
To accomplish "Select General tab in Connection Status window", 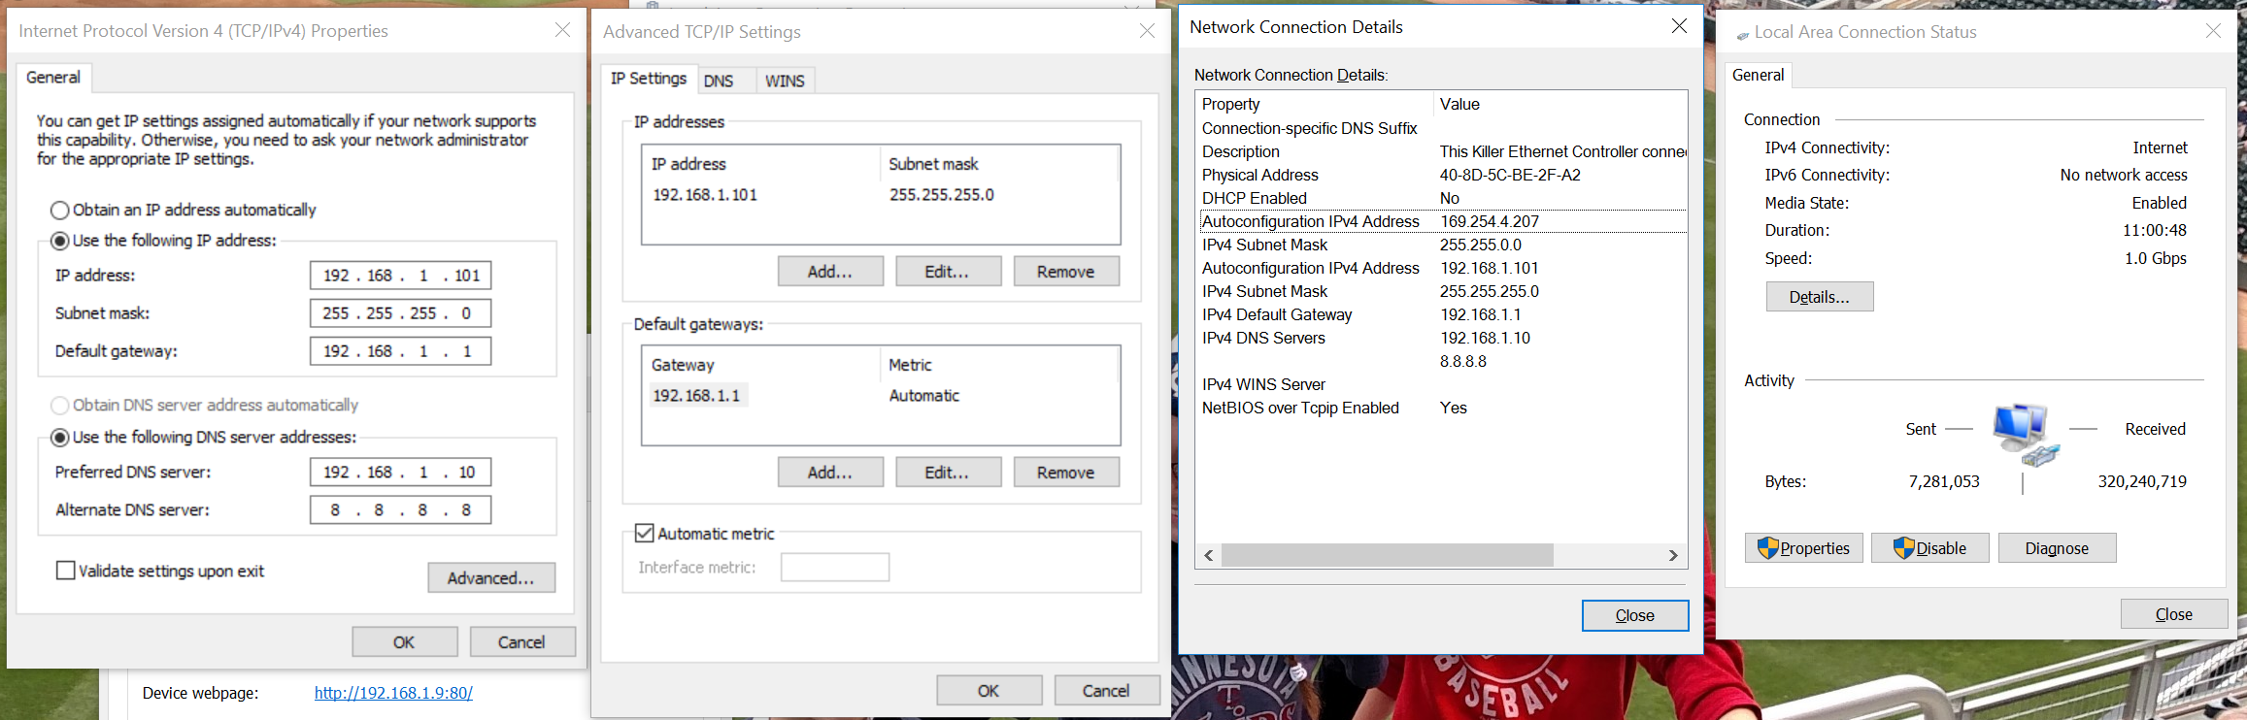I will (x=1759, y=76).
